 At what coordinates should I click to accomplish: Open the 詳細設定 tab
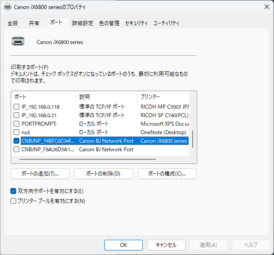tap(83, 23)
